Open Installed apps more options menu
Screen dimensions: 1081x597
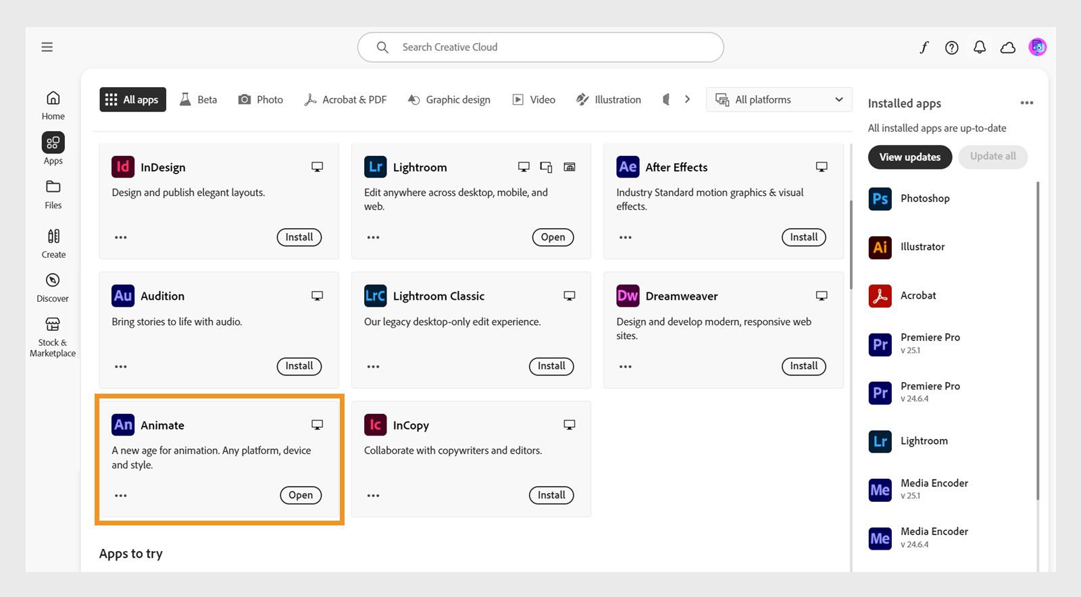1026,103
